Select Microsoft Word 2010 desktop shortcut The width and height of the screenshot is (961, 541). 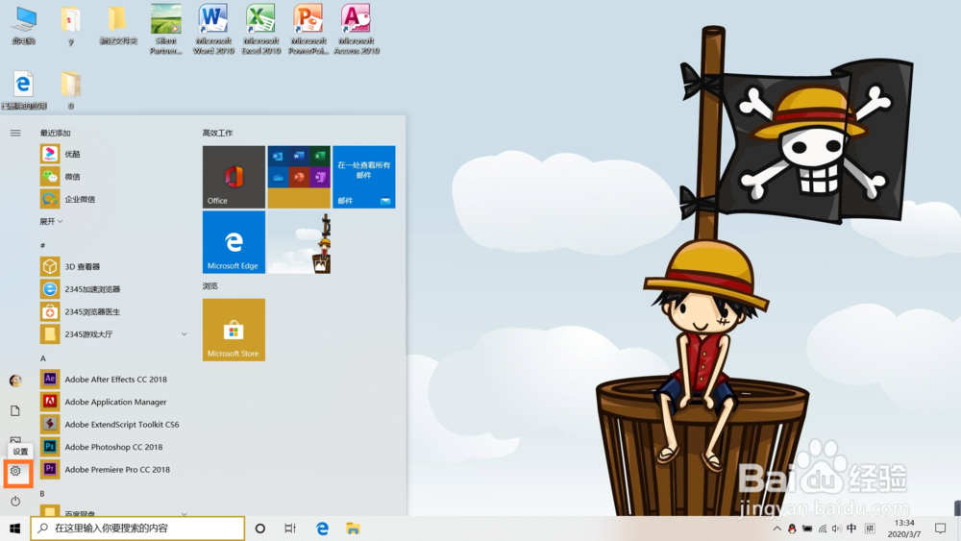coord(213,29)
